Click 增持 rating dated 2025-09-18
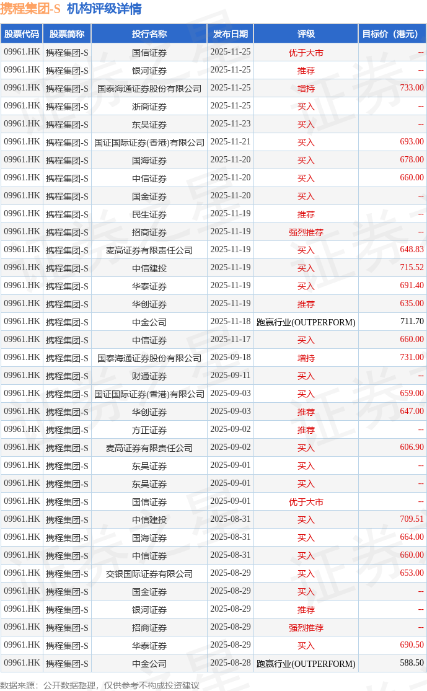Viewport: 427px width, 691px height. click(x=306, y=358)
